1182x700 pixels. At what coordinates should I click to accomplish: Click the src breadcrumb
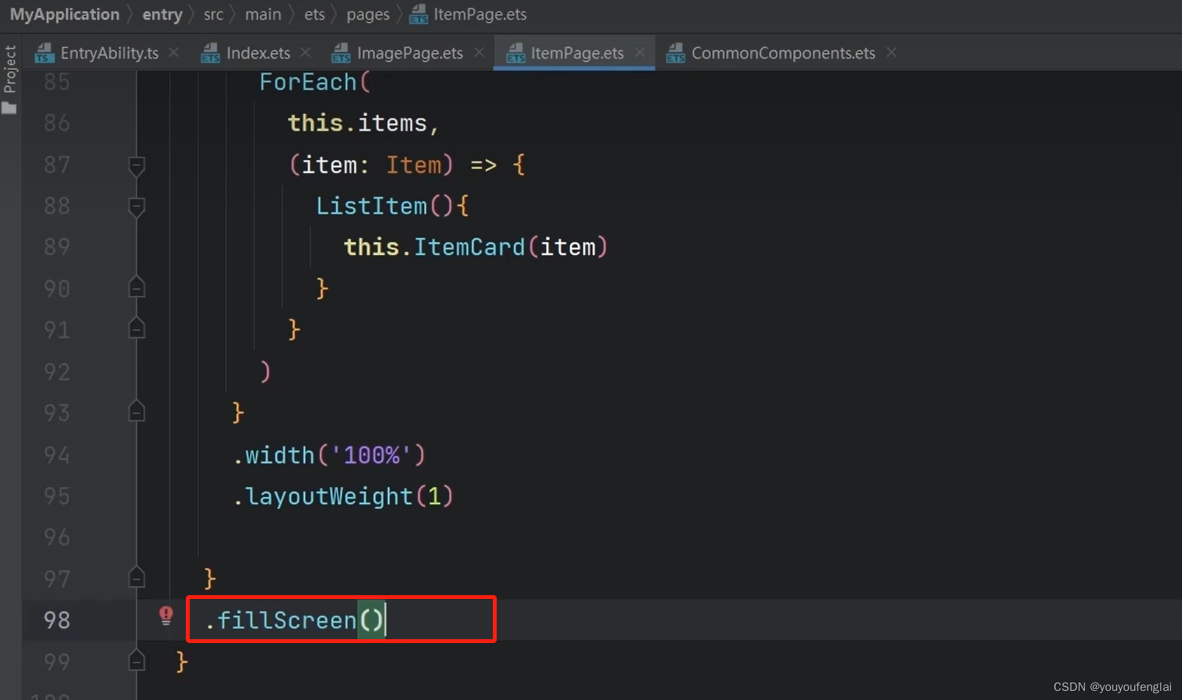[x=213, y=14]
